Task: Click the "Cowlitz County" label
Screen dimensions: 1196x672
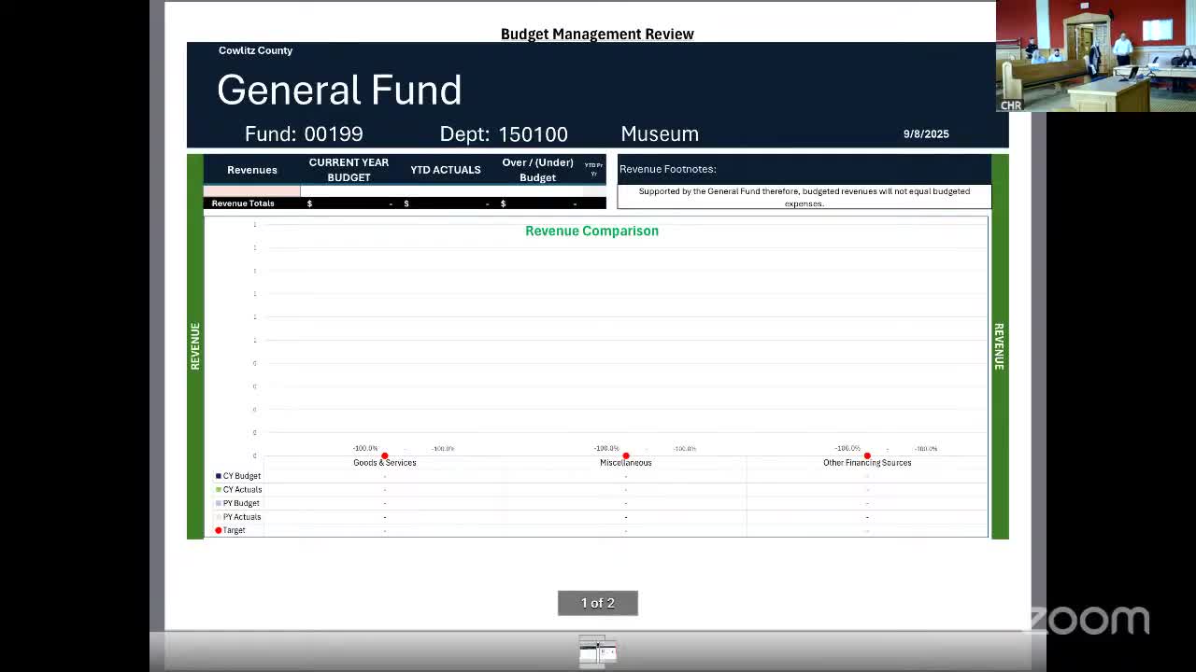Action: point(255,50)
